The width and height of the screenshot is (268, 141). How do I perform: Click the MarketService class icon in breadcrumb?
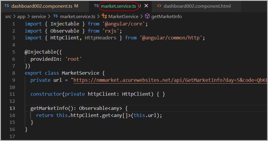[x=104, y=16]
